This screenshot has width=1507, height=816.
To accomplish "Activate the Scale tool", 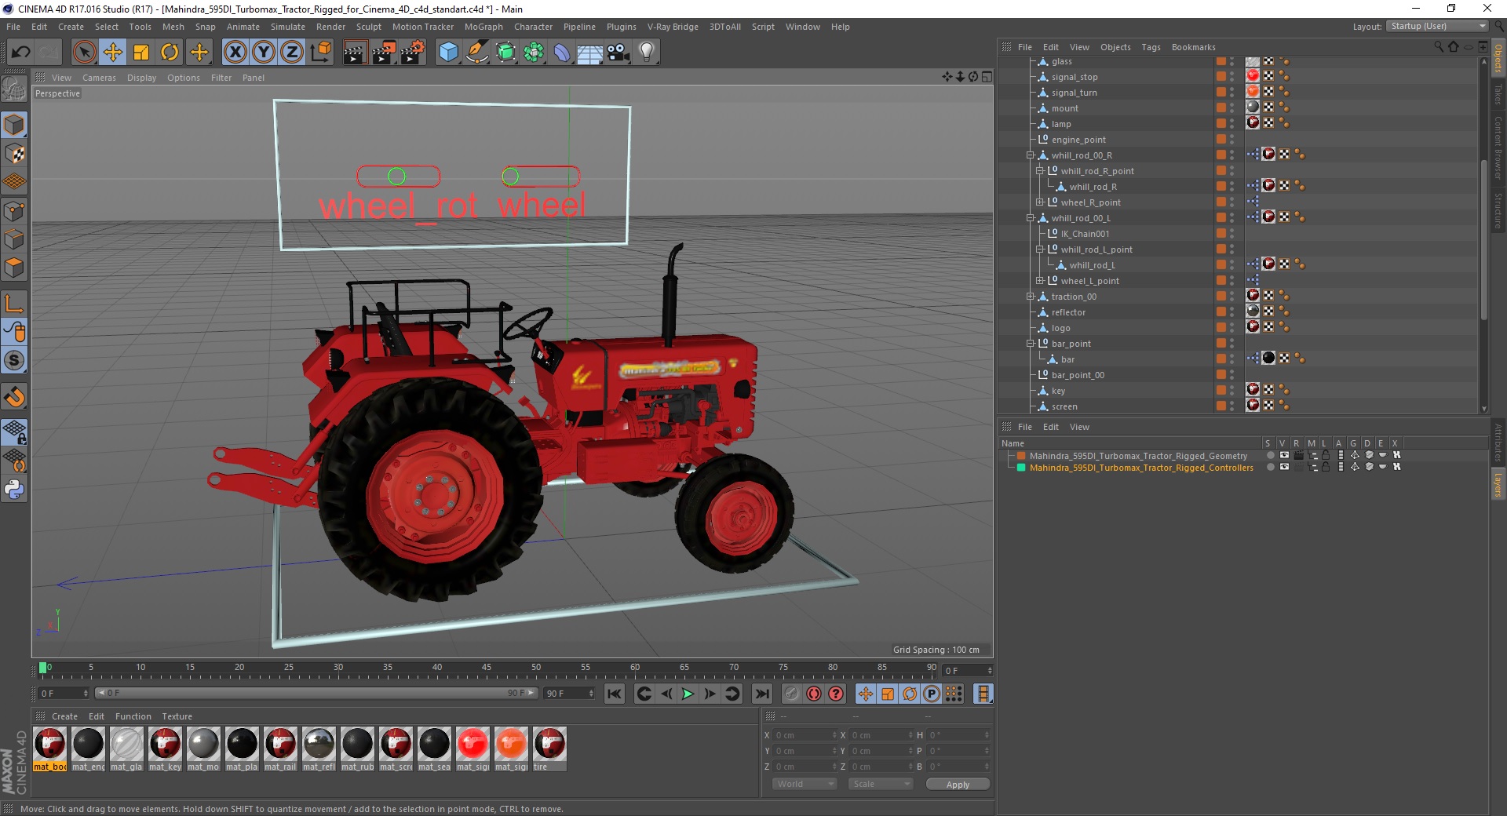I will pos(141,53).
